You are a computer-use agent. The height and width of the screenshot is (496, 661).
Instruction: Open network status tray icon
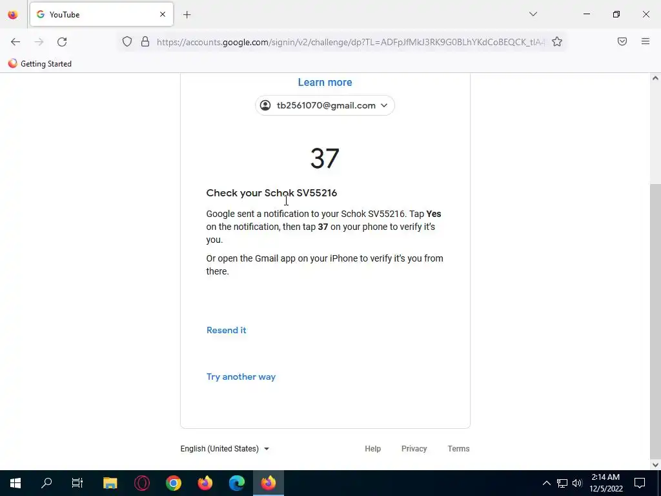click(562, 483)
